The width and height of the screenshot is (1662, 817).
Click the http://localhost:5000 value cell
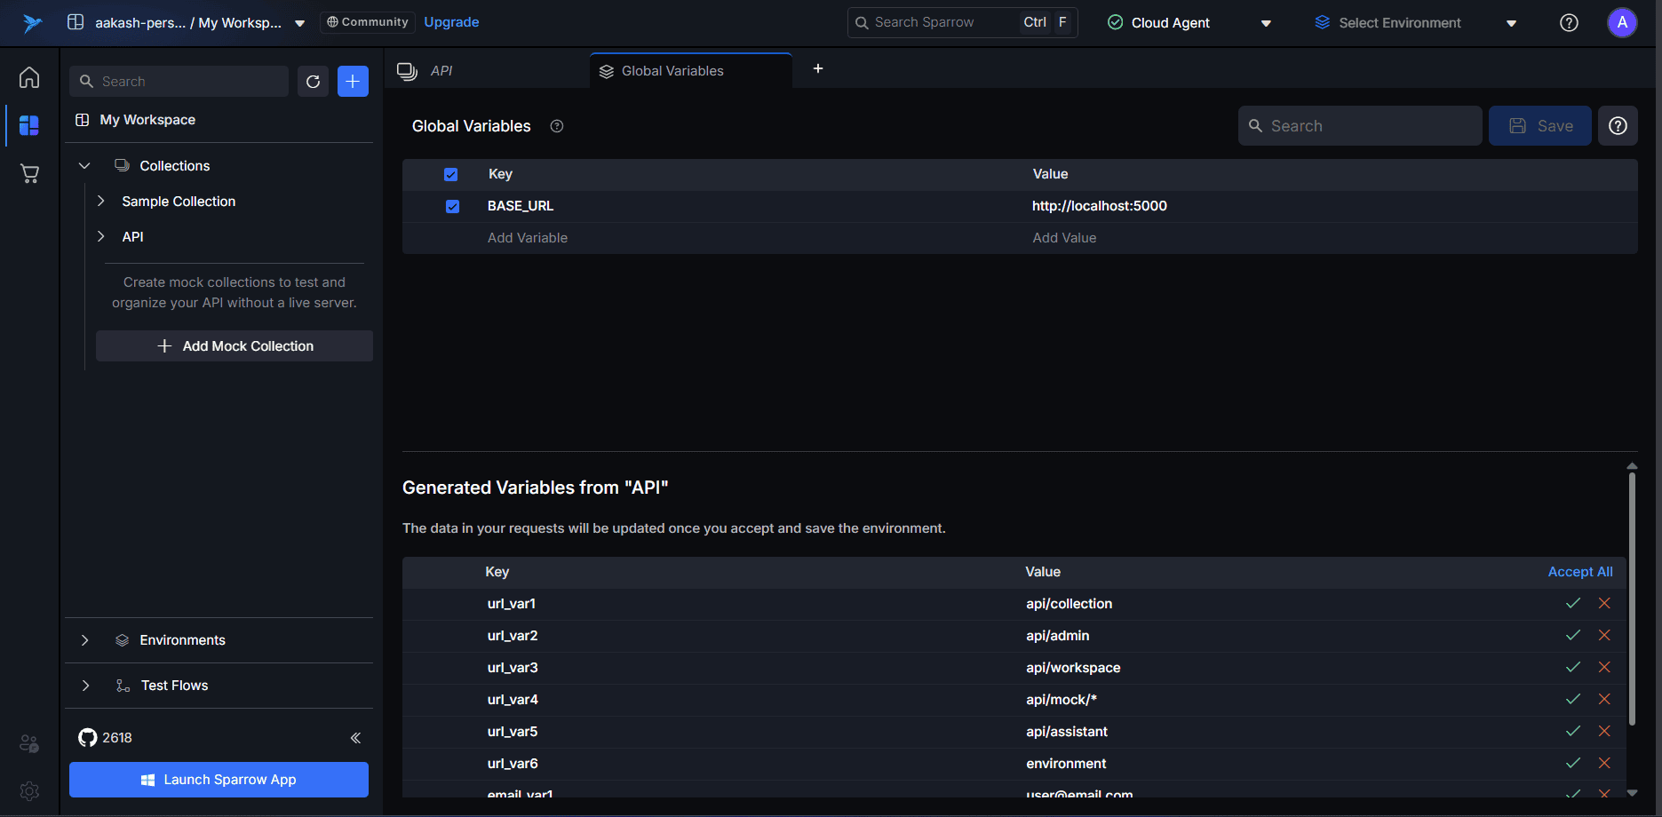pos(1100,206)
